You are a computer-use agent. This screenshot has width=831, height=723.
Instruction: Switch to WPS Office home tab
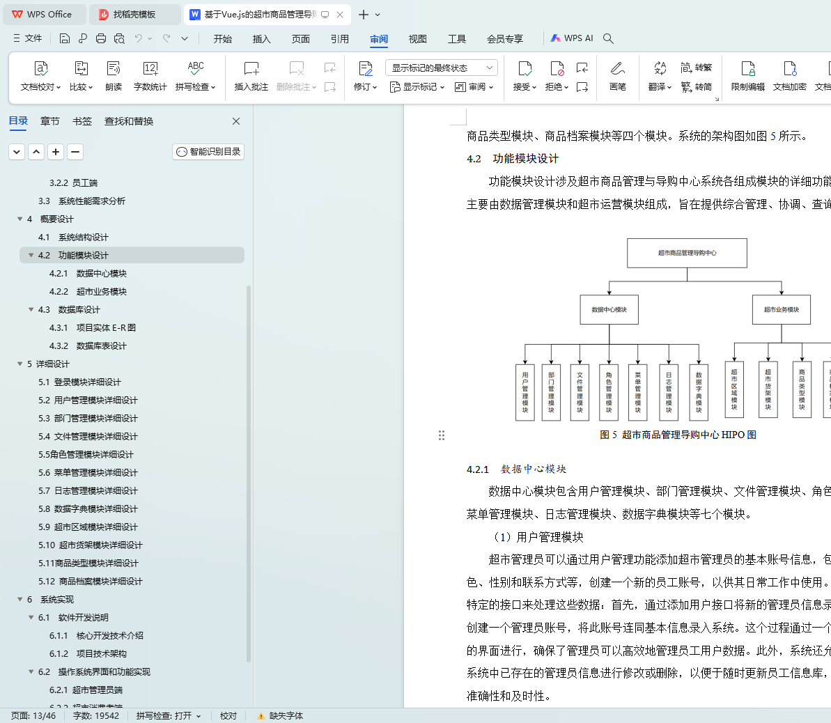pyautogui.click(x=44, y=15)
